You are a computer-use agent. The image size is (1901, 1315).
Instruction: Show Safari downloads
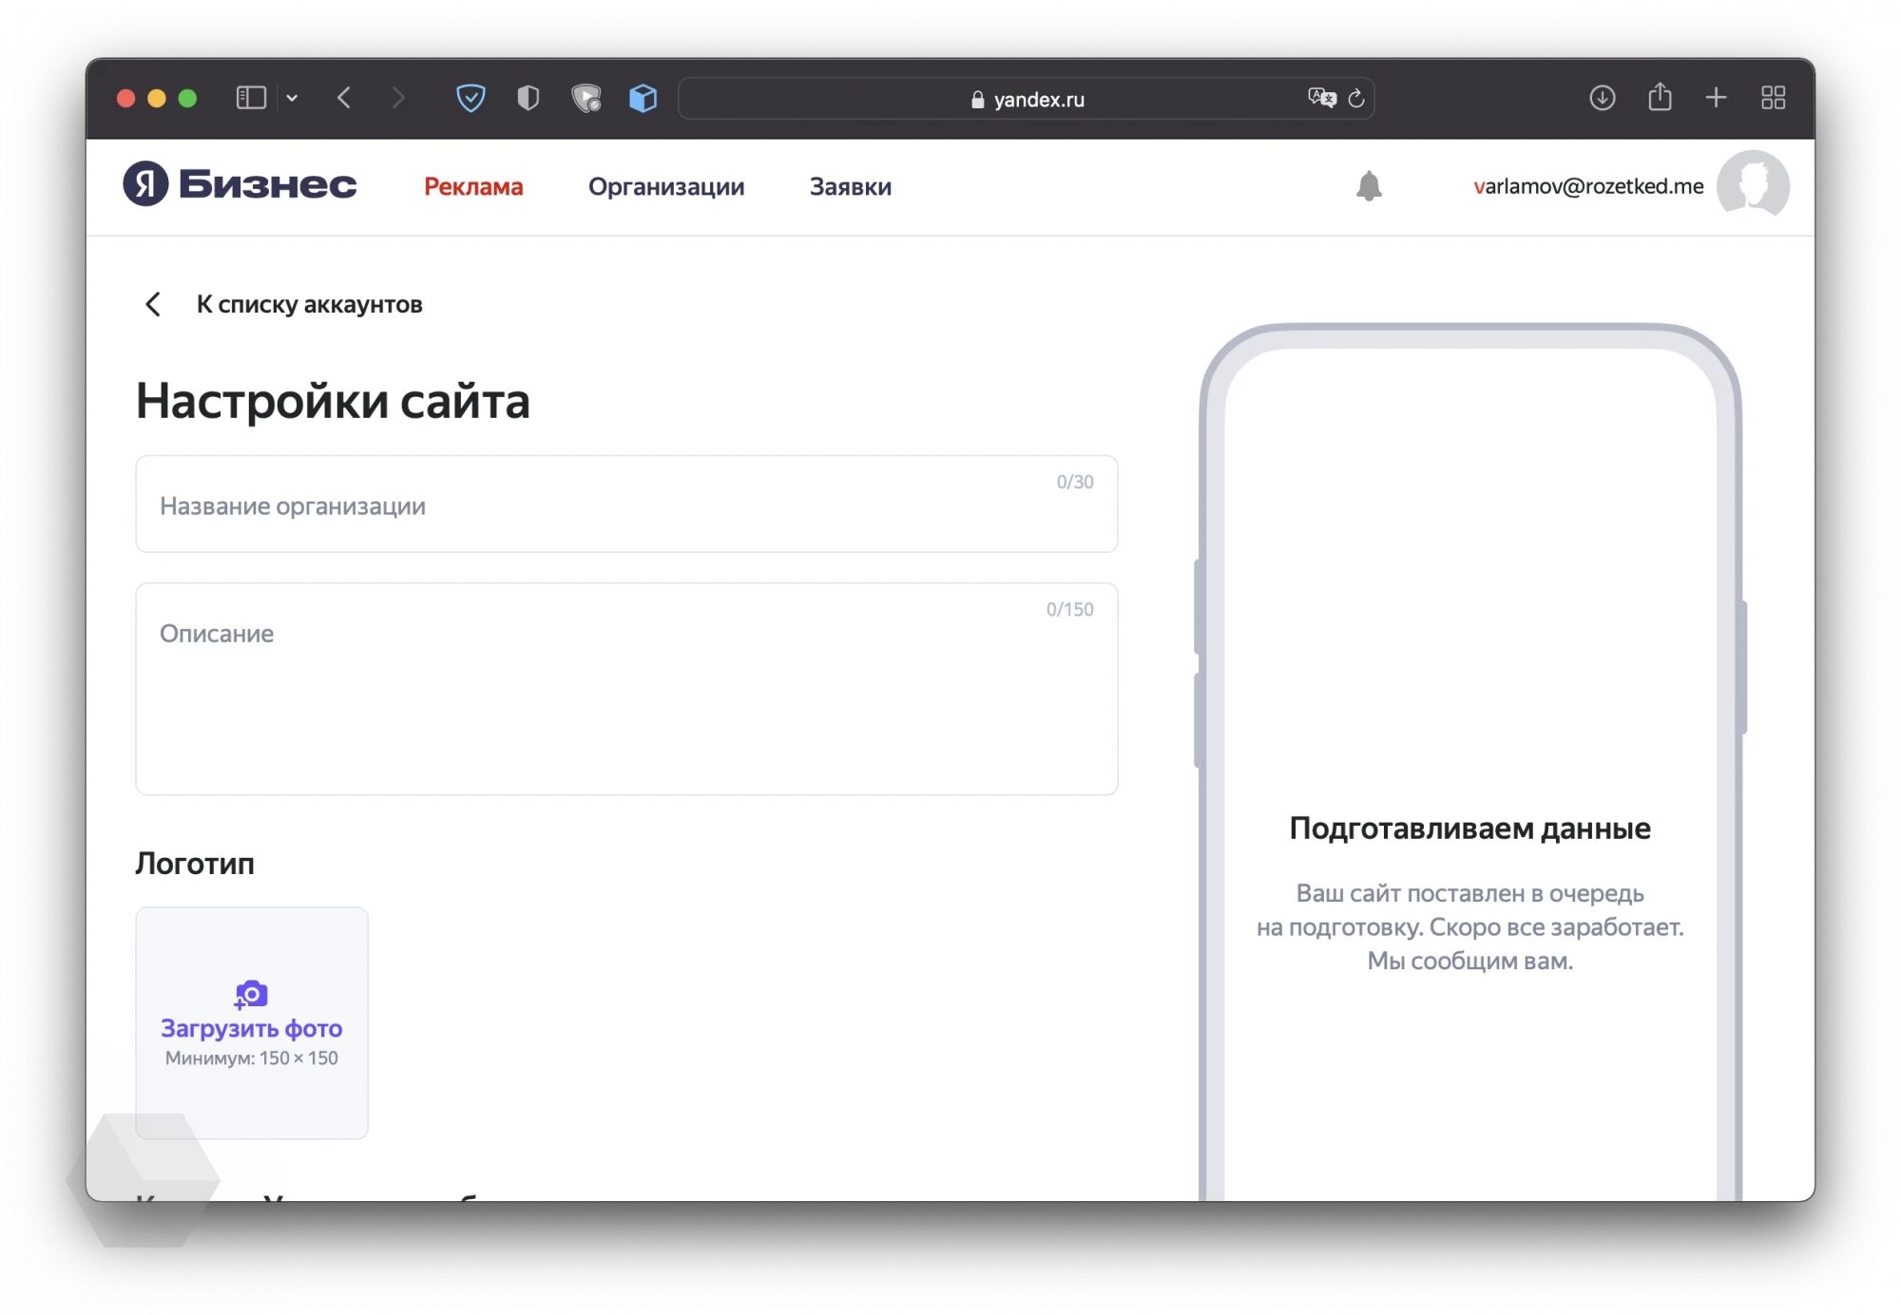[1603, 98]
